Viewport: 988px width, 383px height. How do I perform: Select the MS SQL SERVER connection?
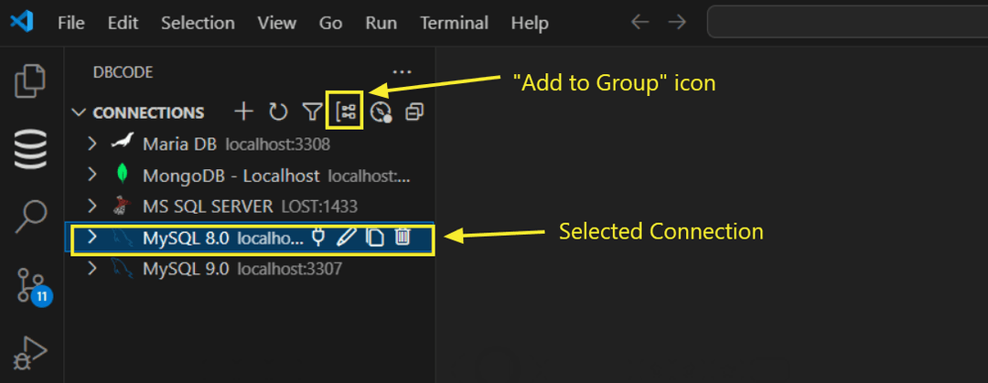pyautogui.click(x=249, y=206)
